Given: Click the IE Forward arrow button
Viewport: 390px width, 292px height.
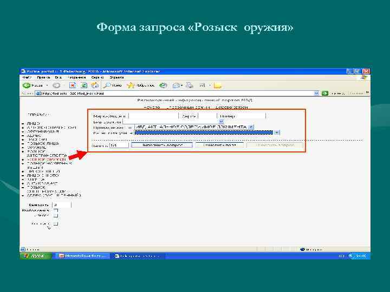Looking at the screenshot, I should coord(56,85).
